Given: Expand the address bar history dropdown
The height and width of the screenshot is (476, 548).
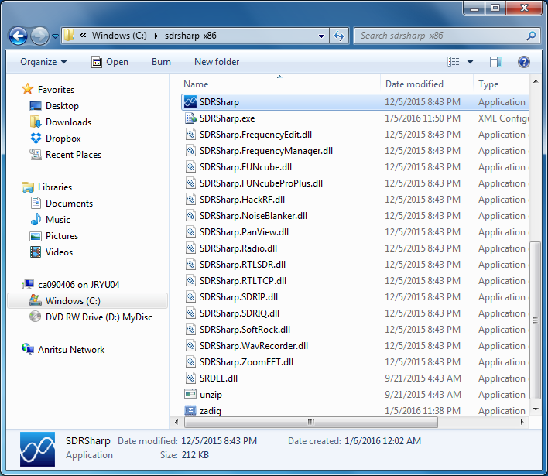Looking at the screenshot, I should click(x=321, y=36).
